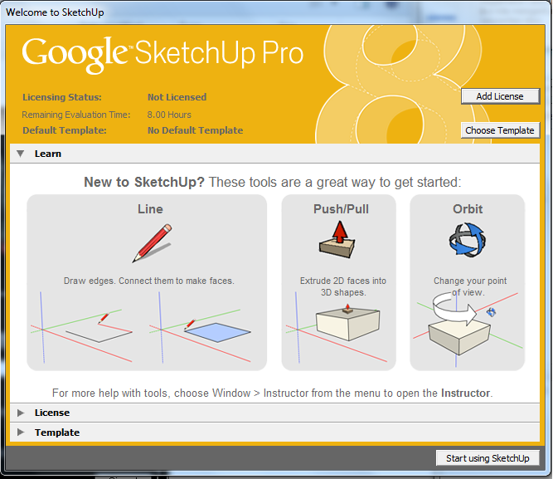Click 'Change your point of view.' text
Screen dimensions: 553x479
(470, 286)
